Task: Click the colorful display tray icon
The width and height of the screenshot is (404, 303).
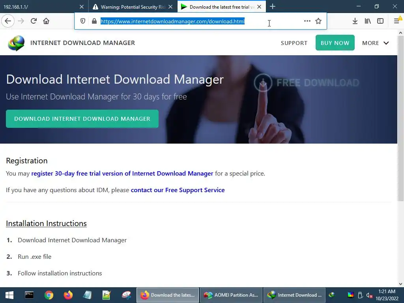Action: (x=351, y=295)
